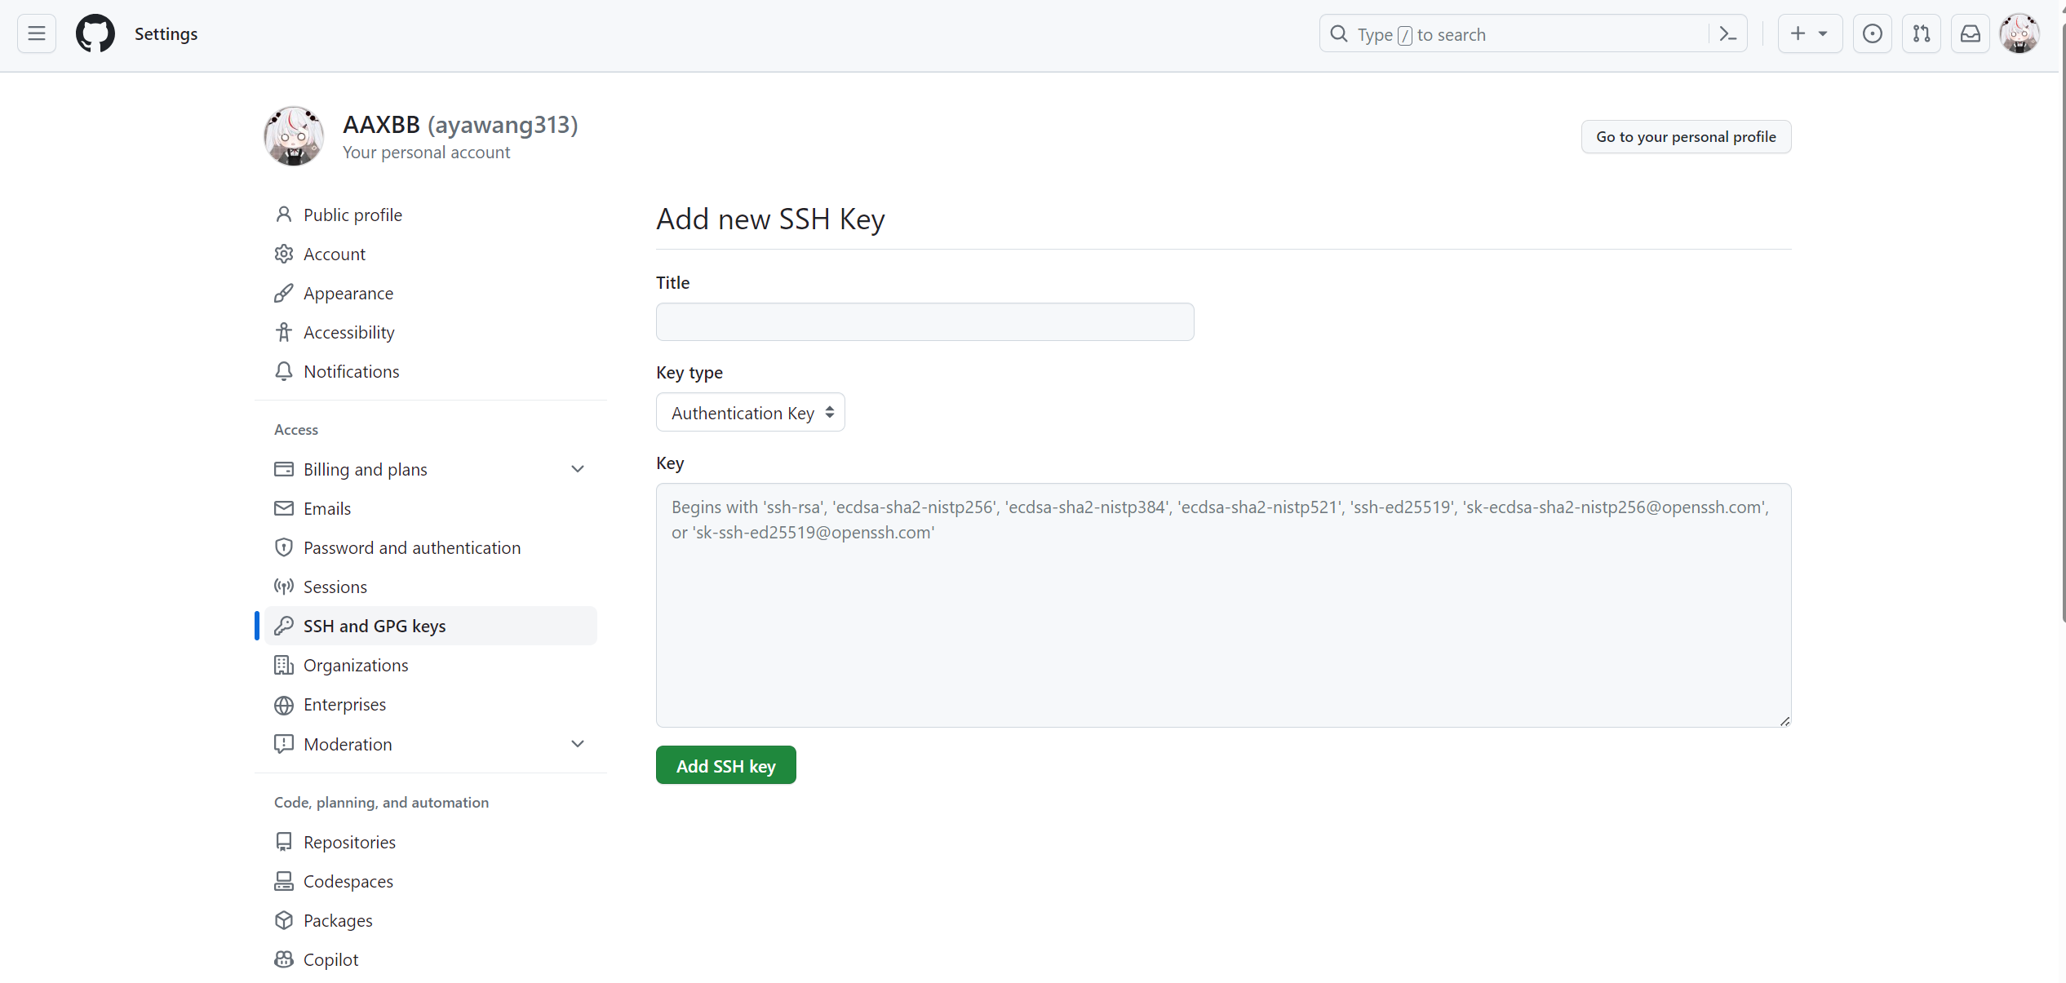Screen dimensions: 2066x983
Task: Open the Pull requests header icon
Action: click(x=1921, y=33)
